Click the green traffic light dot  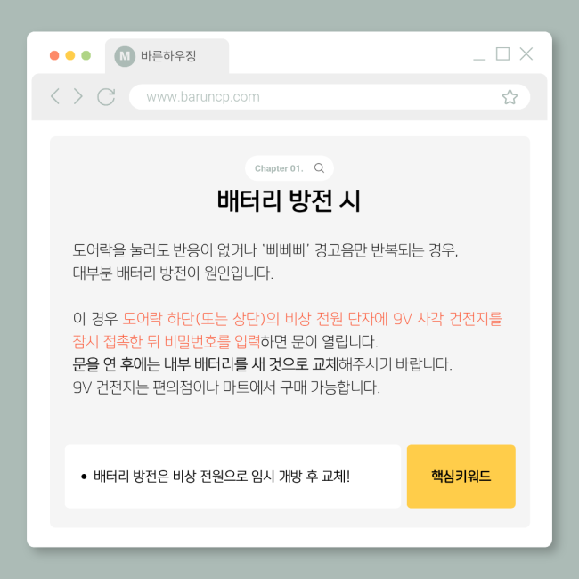[86, 55]
